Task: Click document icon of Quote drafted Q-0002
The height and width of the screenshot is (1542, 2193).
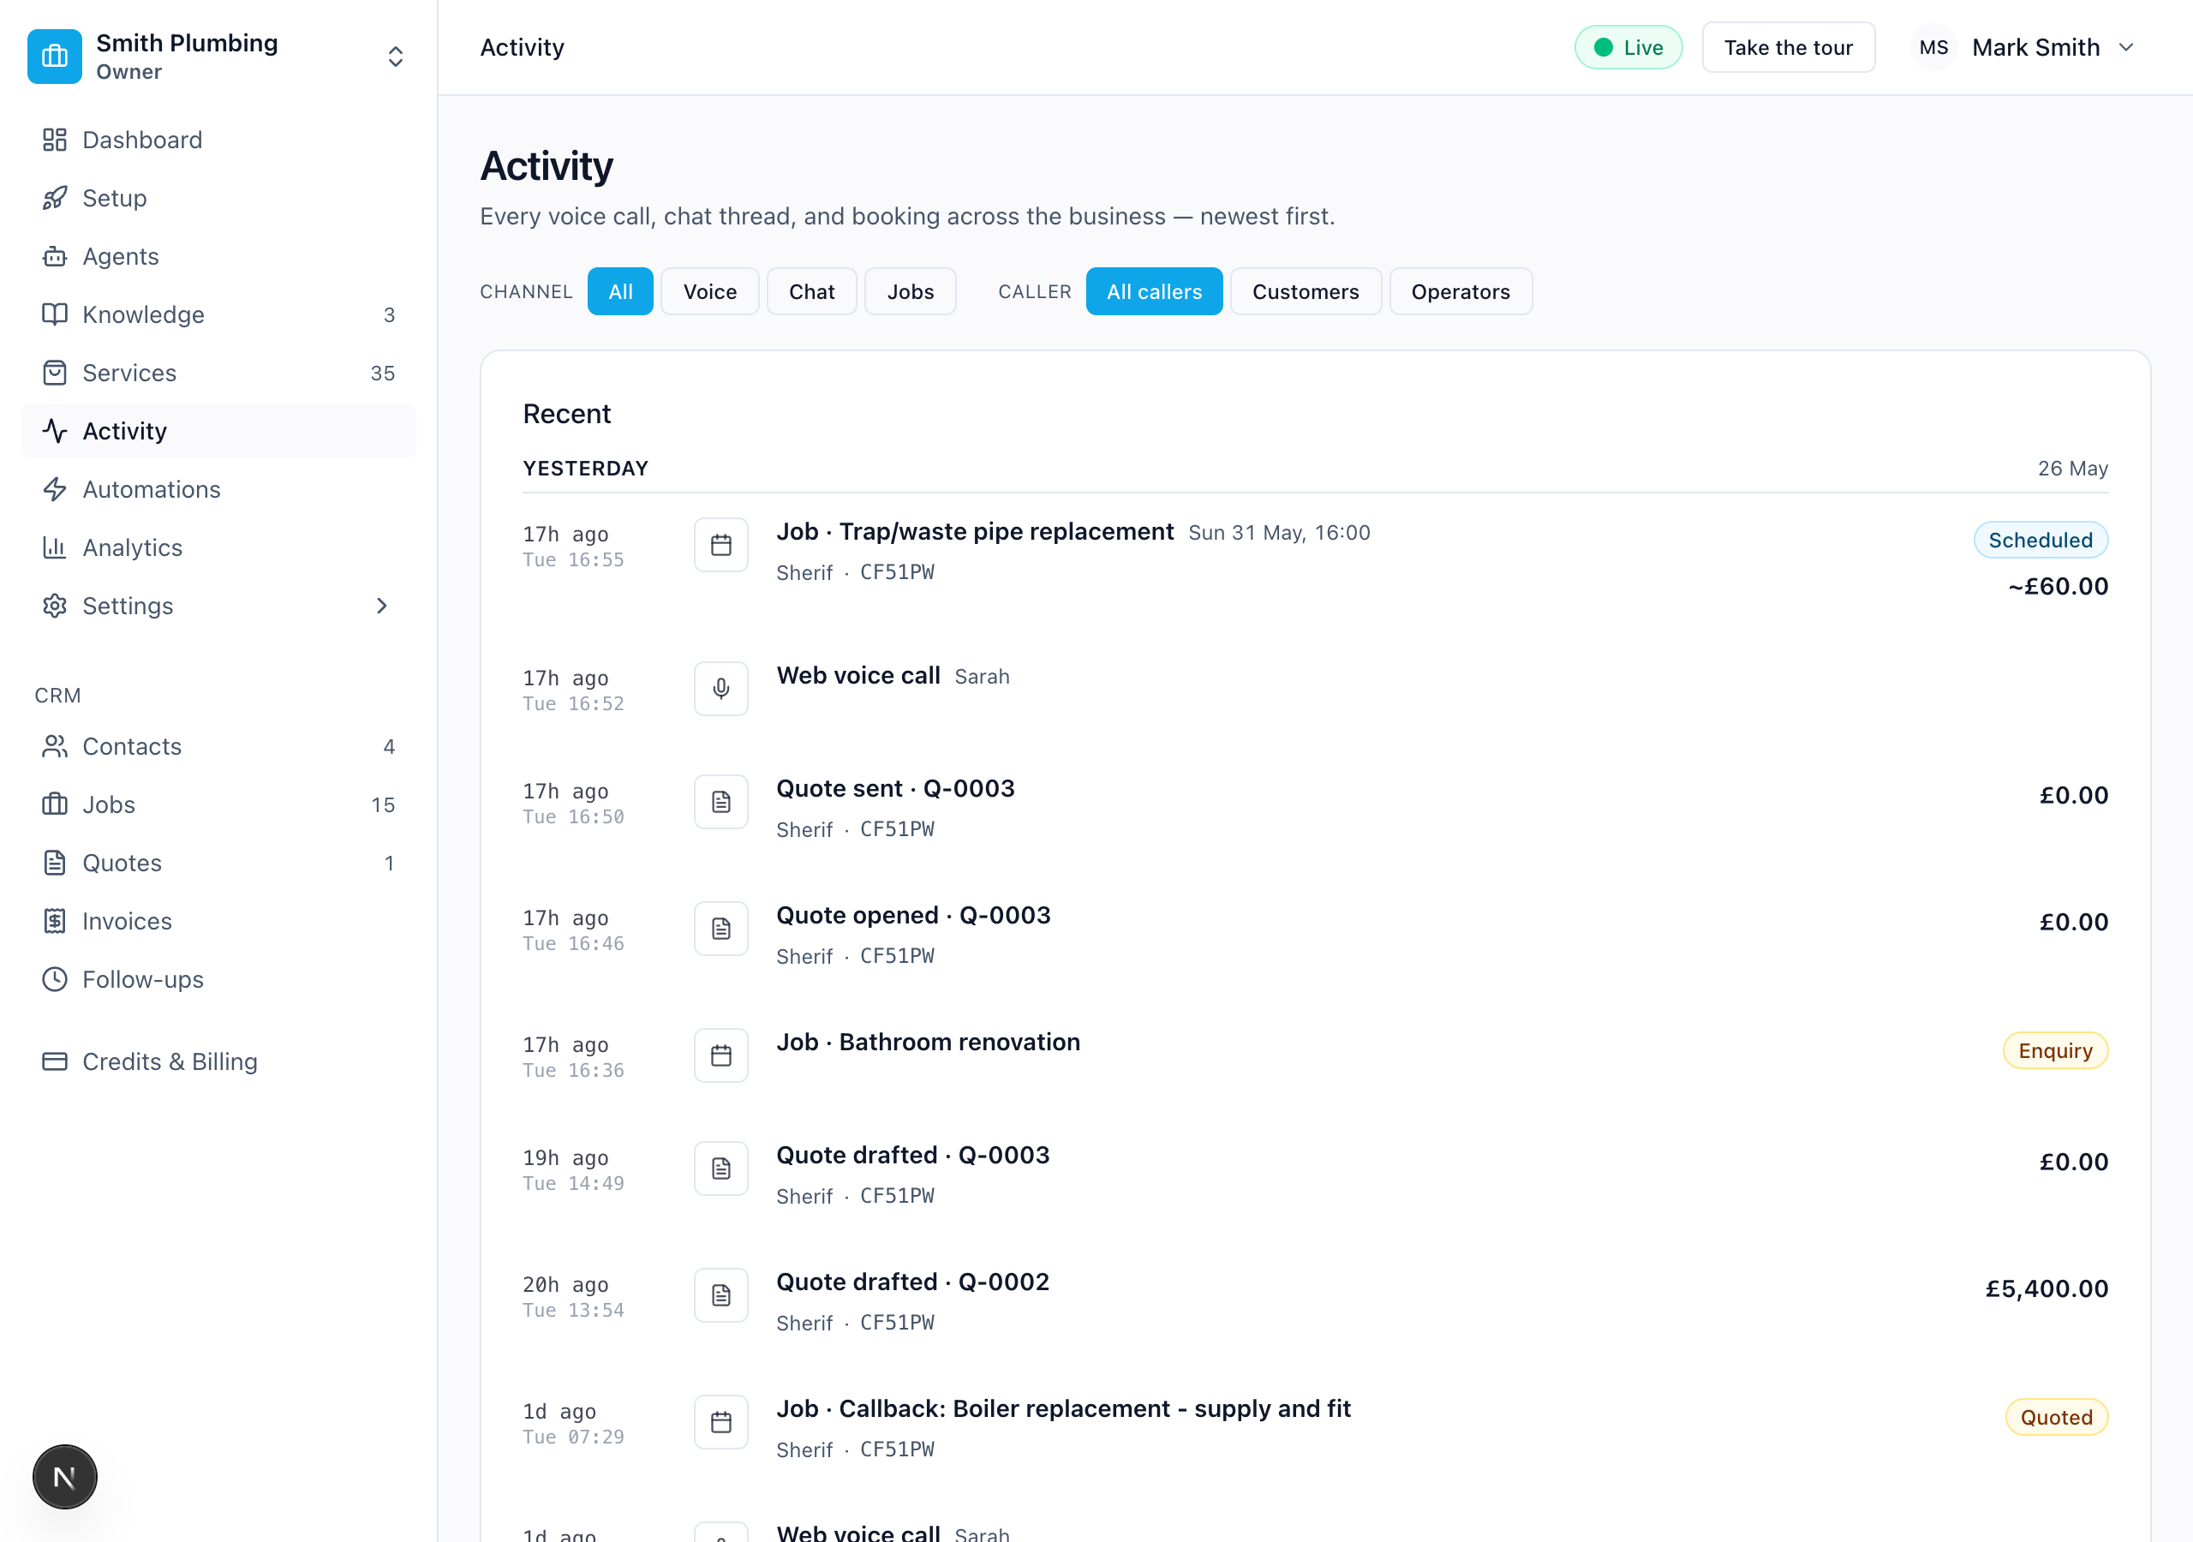Action: (x=721, y=1295)
